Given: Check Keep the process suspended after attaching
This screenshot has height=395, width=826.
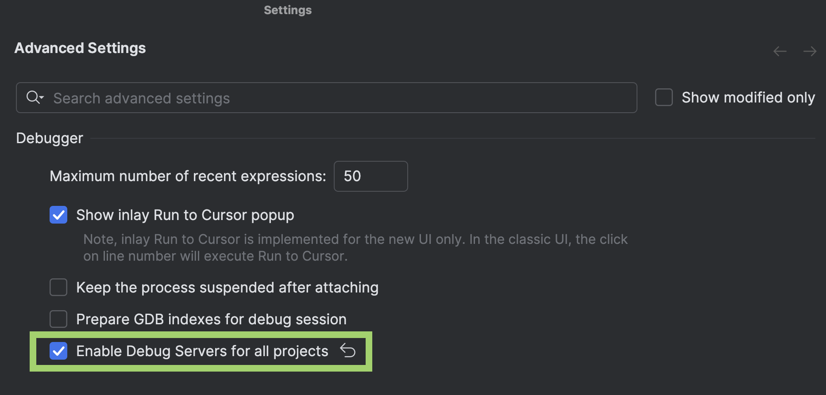Looking at the screenshot, I should coord(58,287).
